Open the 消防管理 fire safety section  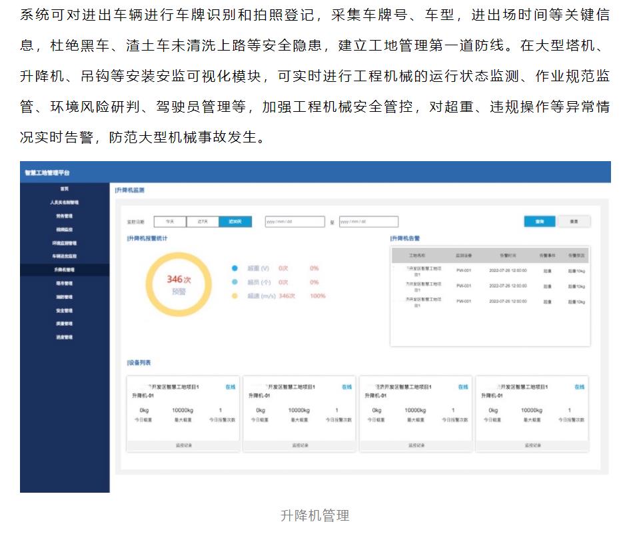pos(63,298)
